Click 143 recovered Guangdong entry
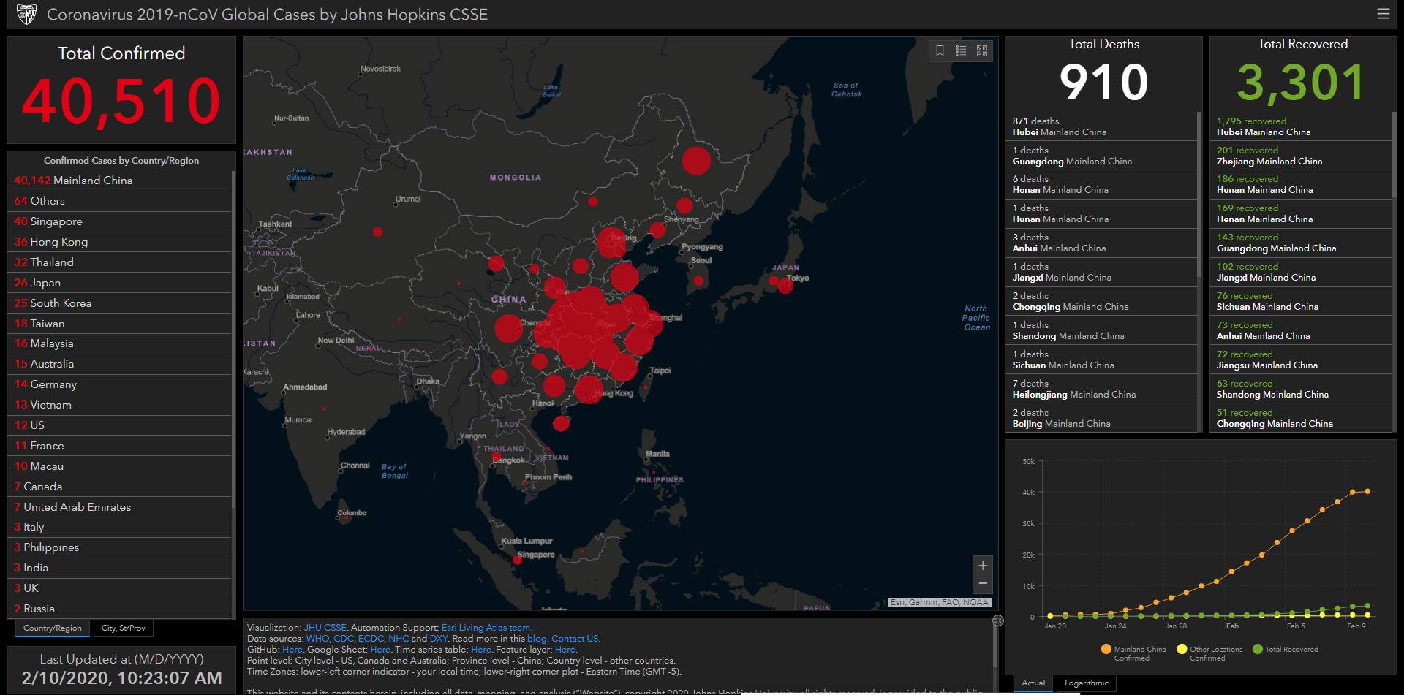 pyautogui.click(x=1302, y=243)
